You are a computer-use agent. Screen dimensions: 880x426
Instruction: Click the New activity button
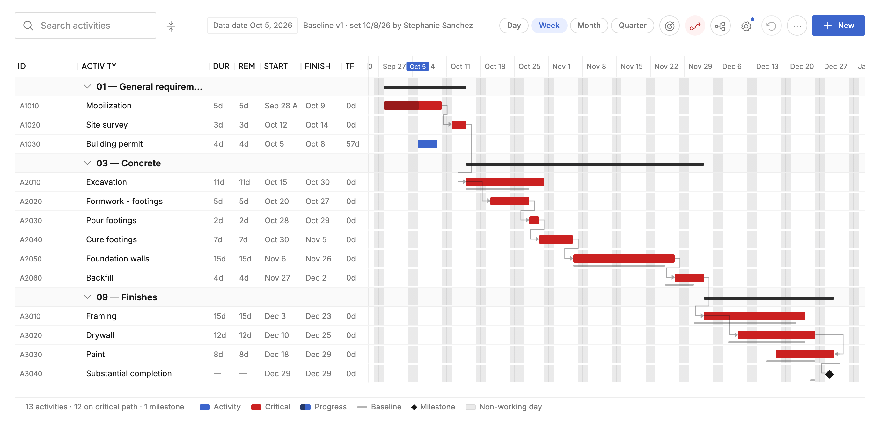point(838,26)
